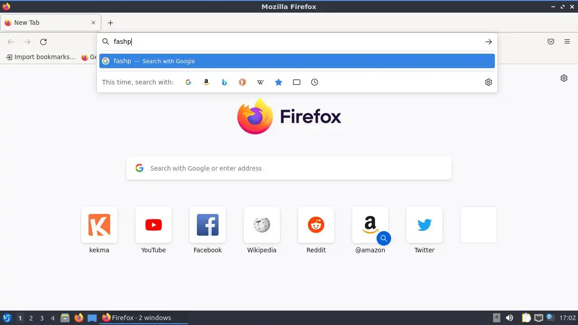Switch to workspace 4 on taskbar
This screenshot has height=325, width=578.
(52, 318)
